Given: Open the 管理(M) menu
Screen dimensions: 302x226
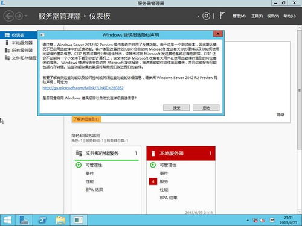Looking at the screenshot, I should coord(239,16).
